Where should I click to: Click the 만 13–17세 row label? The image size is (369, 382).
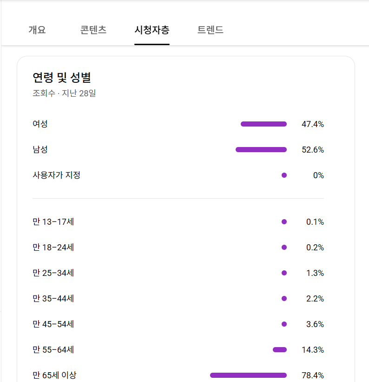53,222
